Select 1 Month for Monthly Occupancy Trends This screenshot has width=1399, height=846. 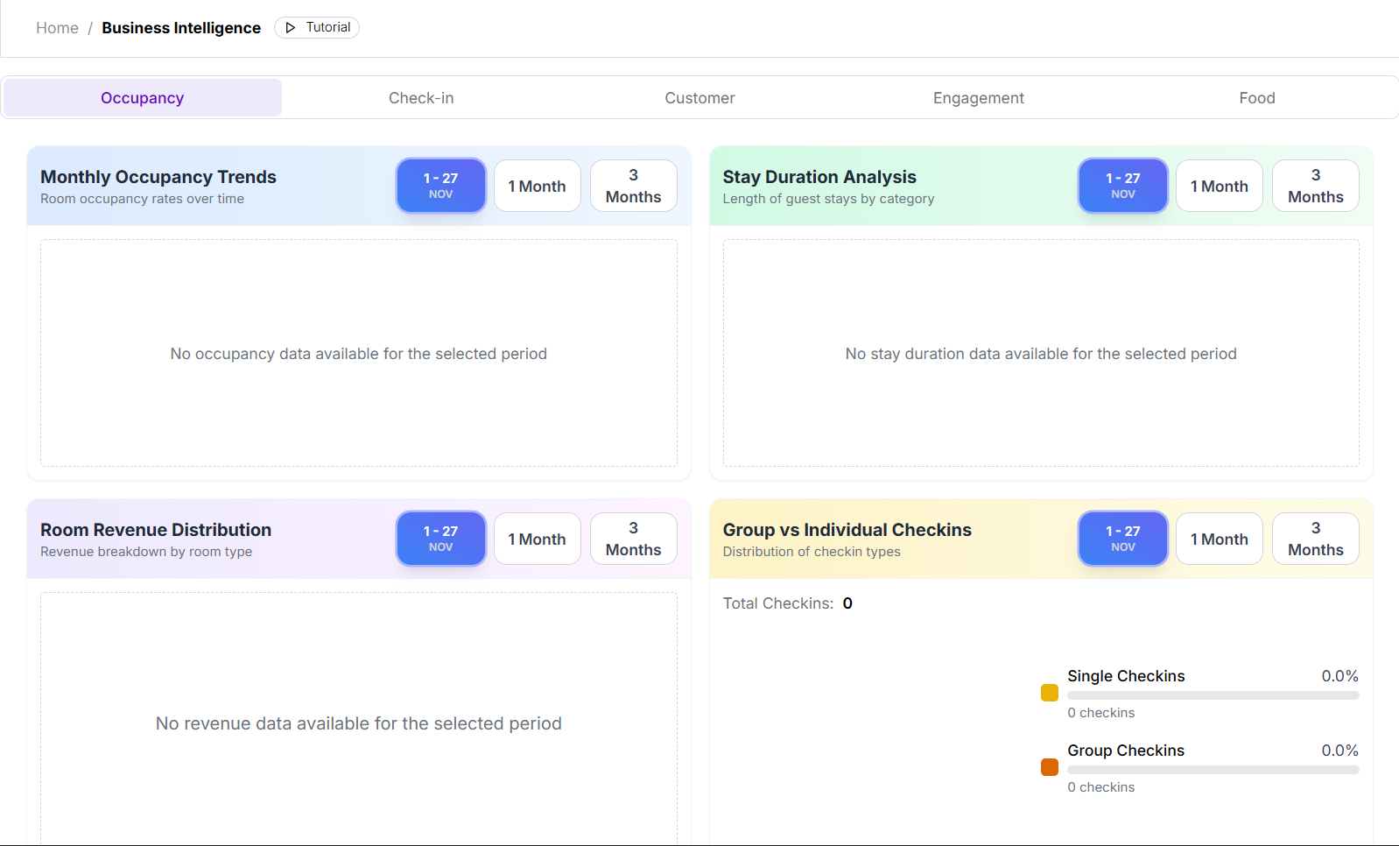click(537, 186)
